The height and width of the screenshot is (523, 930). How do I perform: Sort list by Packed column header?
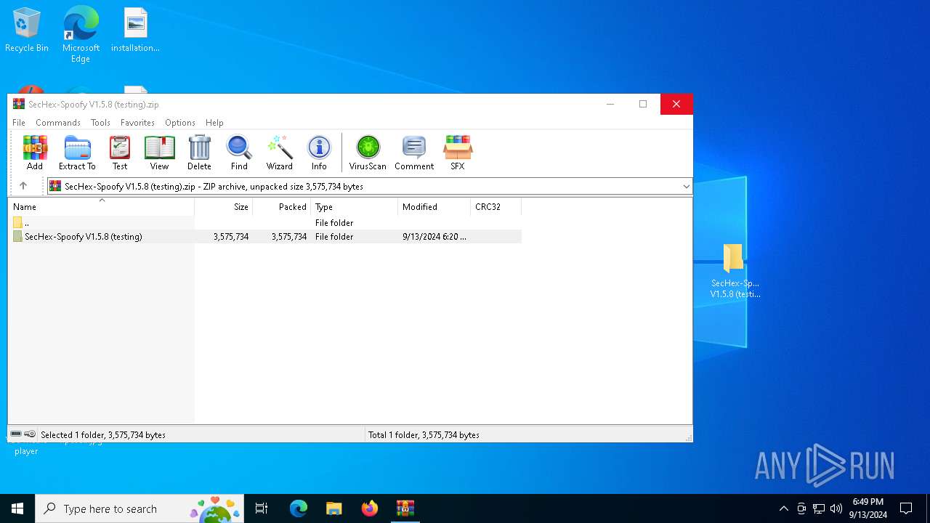[282, 207]
